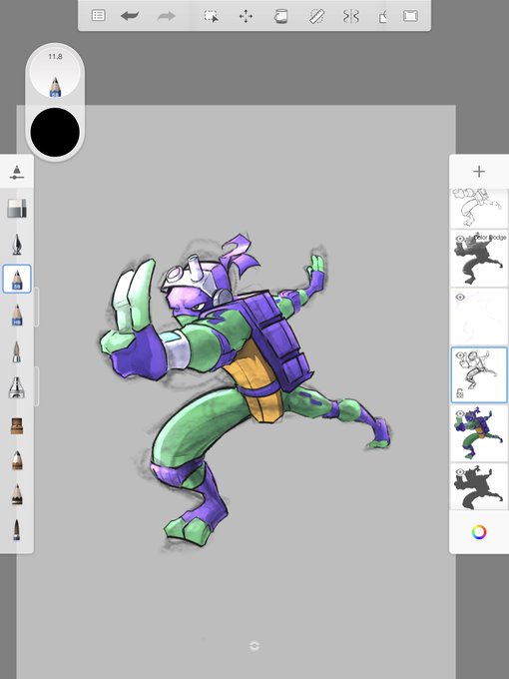This screenshot has width=509, height=679.
Task: Open the partially hidden shape tool icon
Action: pos(382,17)
